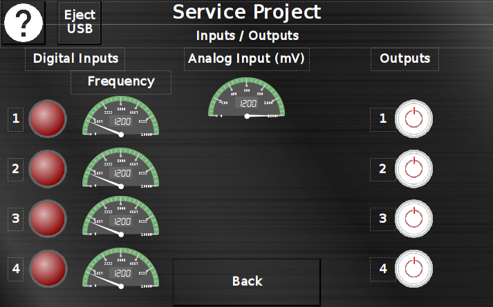This screenshot has width=493, height=307.
Task: Click the Outputs heading label
Action: (404, 59)
